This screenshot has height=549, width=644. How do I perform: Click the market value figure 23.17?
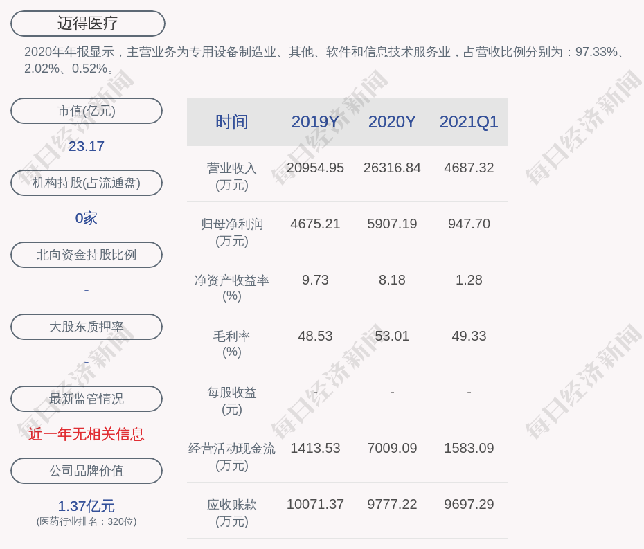pos(87,146)
